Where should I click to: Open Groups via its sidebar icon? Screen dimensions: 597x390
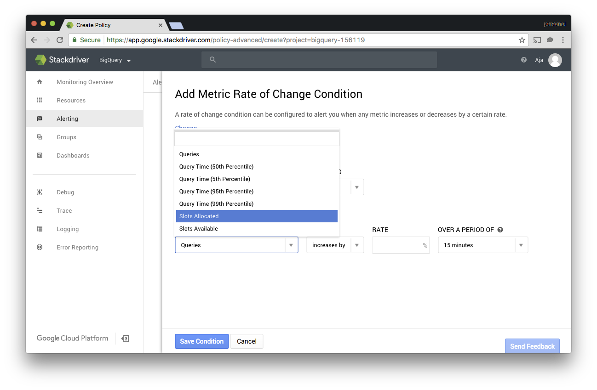(40, 137)
